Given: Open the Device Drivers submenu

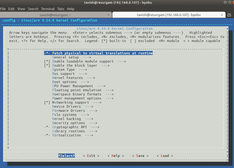Looking at the screenshot, I should tap(73, 106).
